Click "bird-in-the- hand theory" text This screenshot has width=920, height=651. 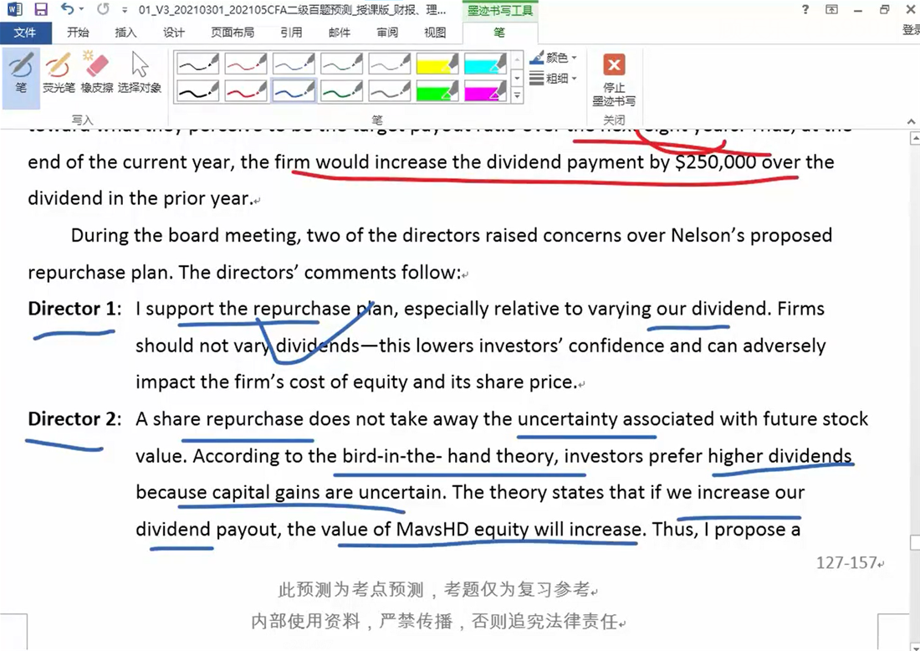click(x=450, y=456)
